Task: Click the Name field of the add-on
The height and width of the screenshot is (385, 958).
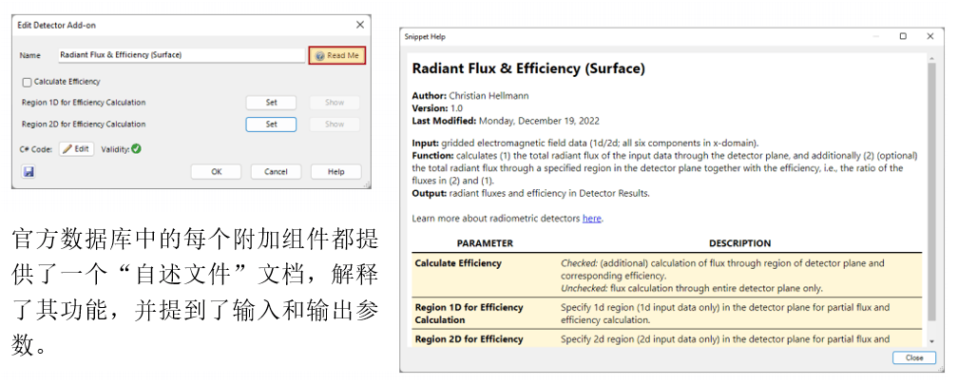Action: pos(181,55)
